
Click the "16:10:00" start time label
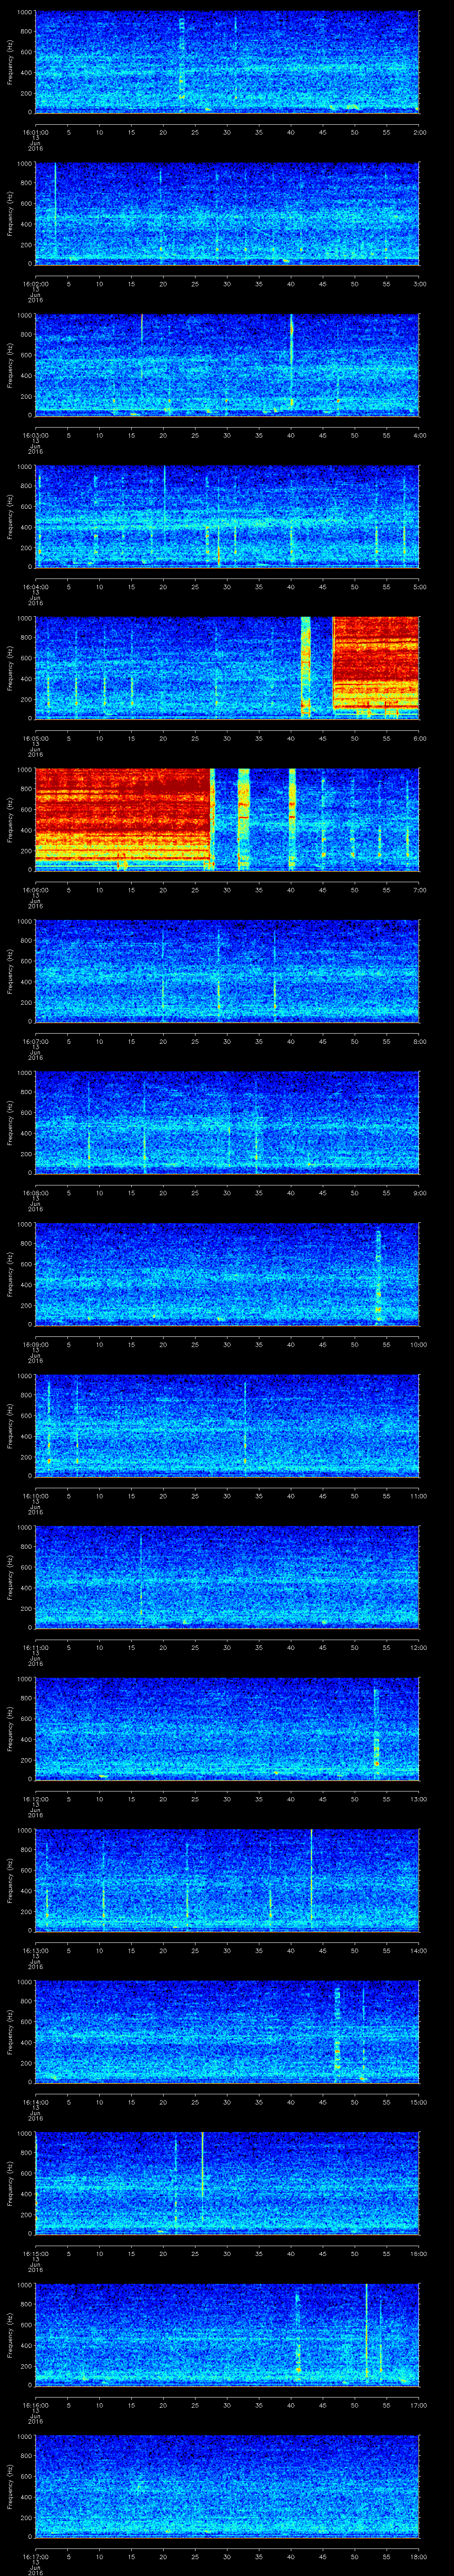click(35, 1495)
